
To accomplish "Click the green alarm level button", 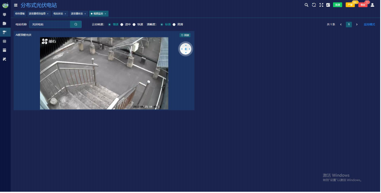I will (338, 5).
